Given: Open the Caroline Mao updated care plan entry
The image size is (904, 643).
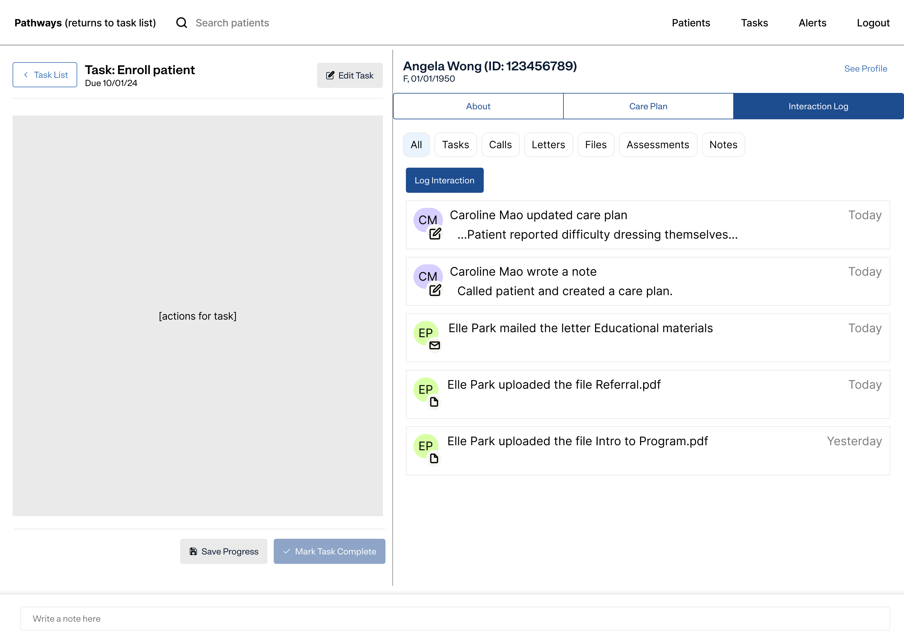Looking at the screenshot, I should 648,225.
